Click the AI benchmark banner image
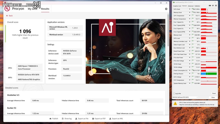Viewport: 220px width, 124px height. [x=126, y=51]
